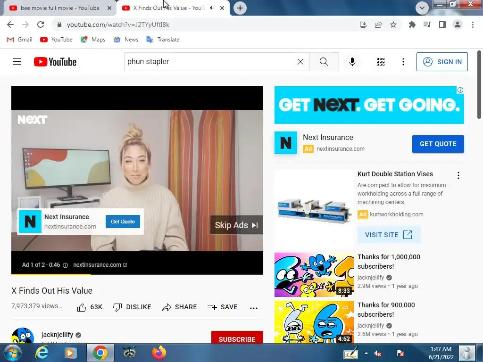The width and height of the screenshot is (483, 362).
Task: Open ad info icon on banner
Action: pyautogui.click(x=460, y=90)
